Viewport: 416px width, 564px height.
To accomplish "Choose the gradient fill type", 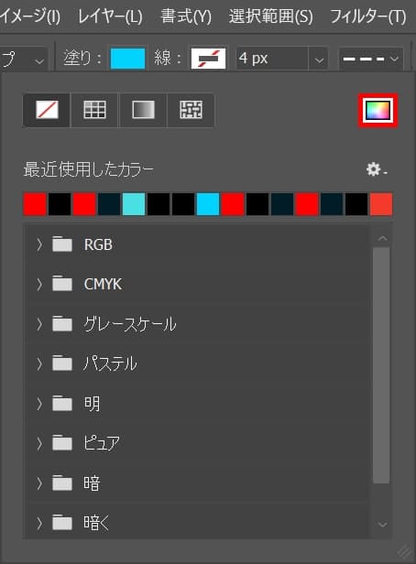I will (x=143, y=110).
